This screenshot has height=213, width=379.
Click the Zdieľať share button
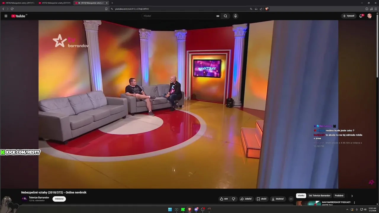[246, 199]
